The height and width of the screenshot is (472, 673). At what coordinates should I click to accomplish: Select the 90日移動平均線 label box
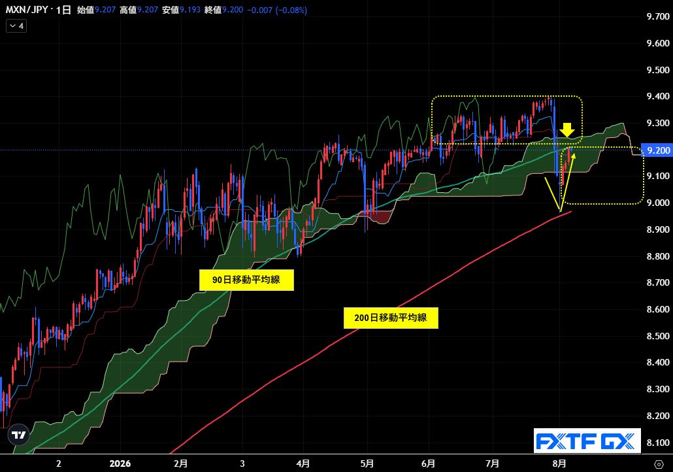point(246,280)
